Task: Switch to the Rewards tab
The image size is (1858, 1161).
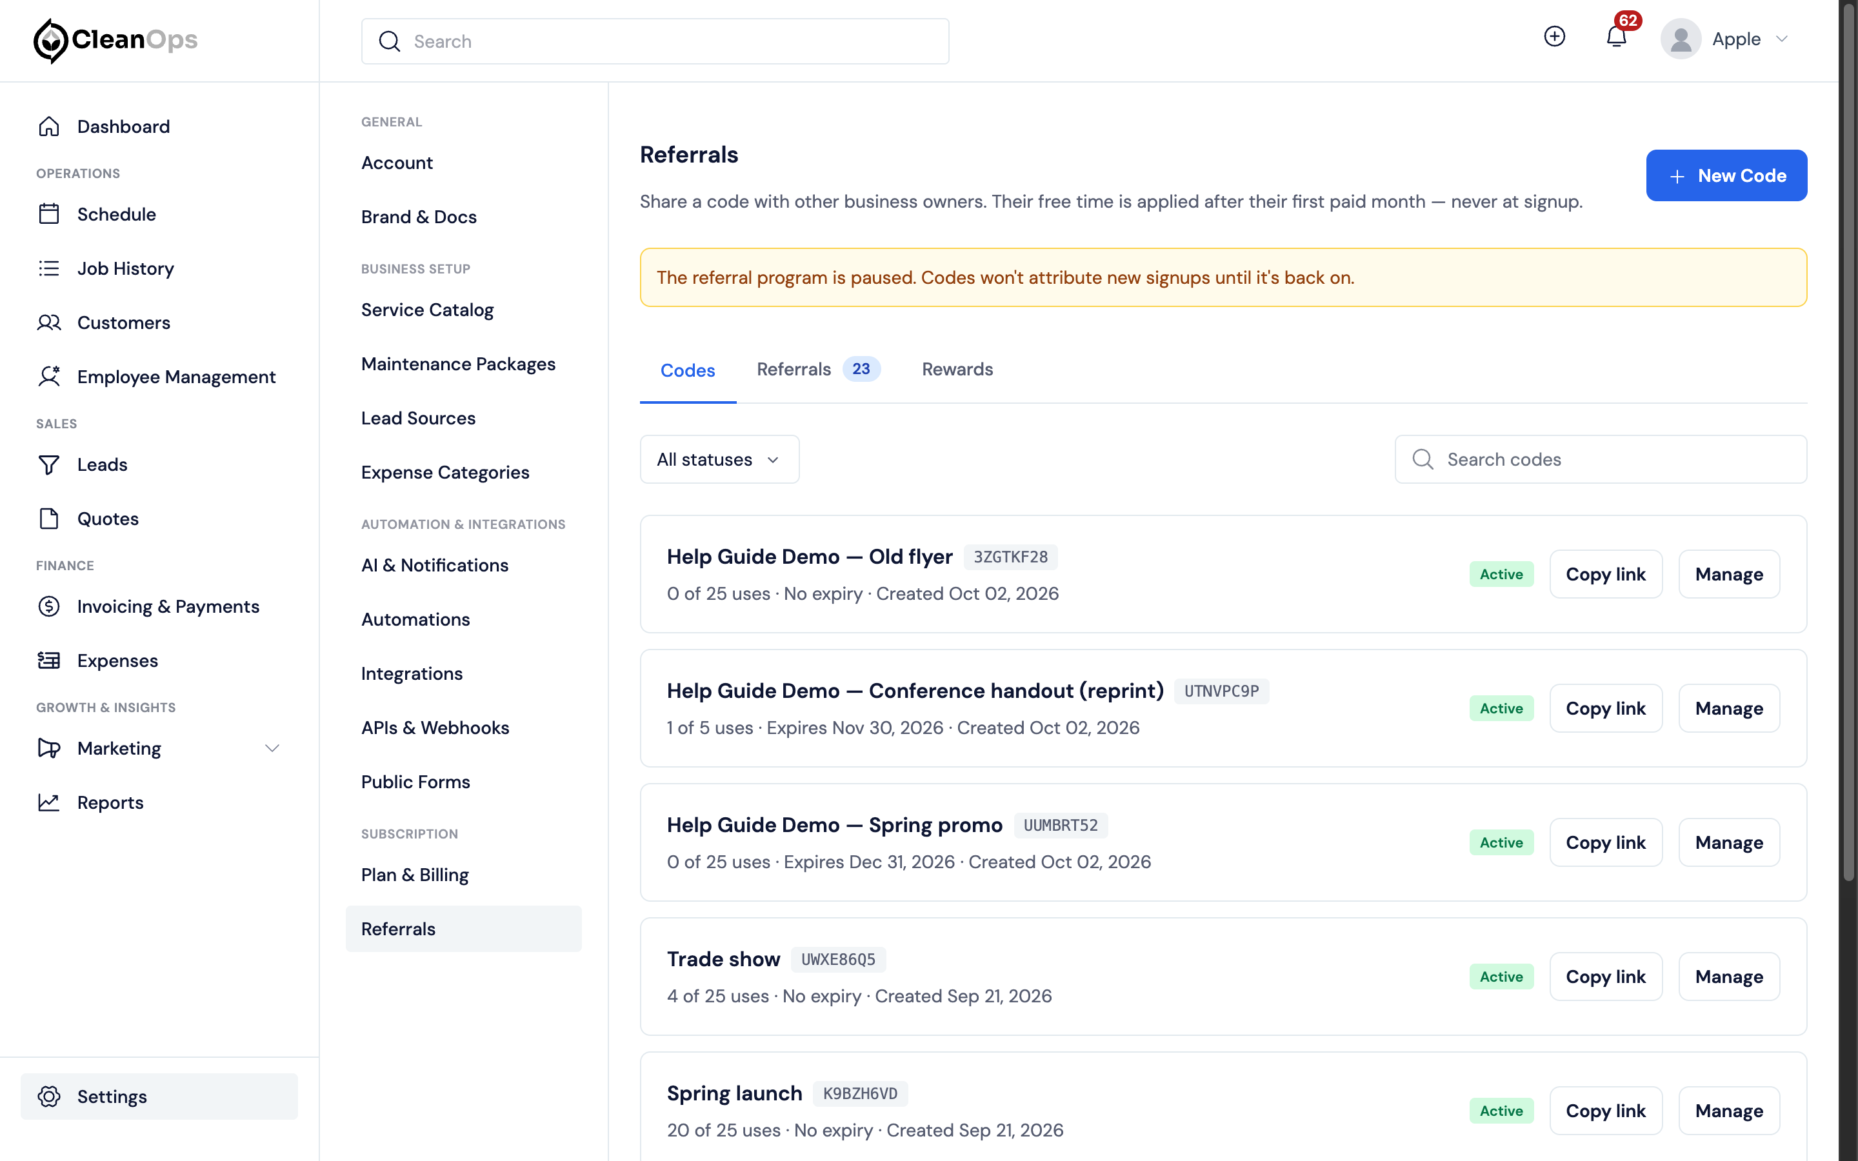Action: coord(957,370)
